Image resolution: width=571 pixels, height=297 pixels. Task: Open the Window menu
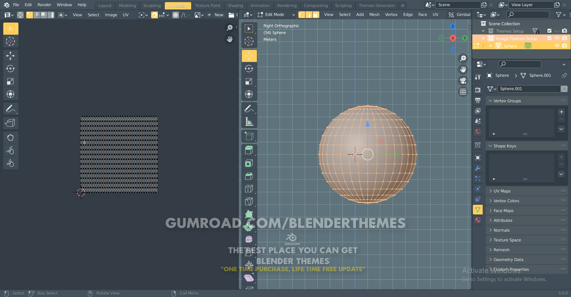64,5
